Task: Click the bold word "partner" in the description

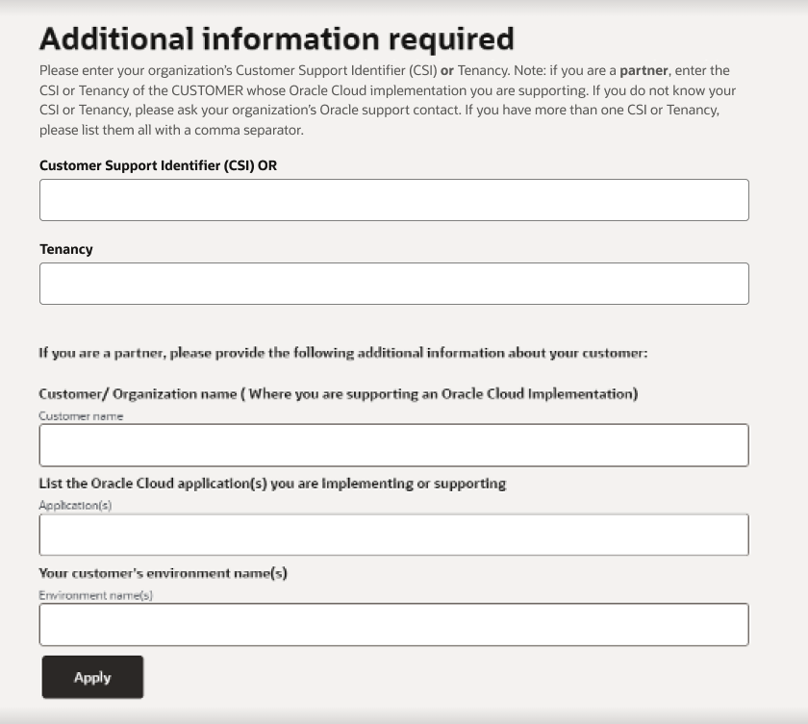Action: [x=644, y=71]
